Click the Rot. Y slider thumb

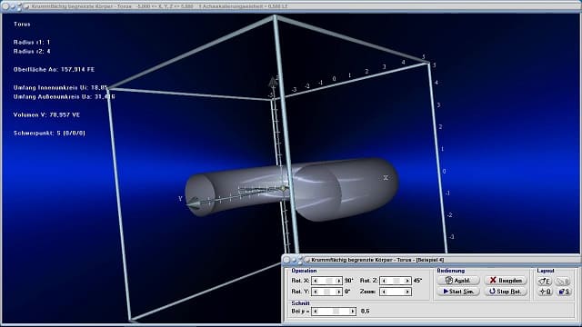pos(326,292)
